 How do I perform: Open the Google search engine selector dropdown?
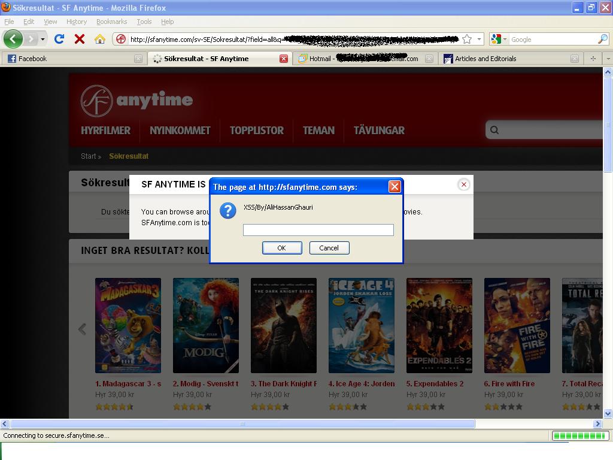click(x=499, y=39)
